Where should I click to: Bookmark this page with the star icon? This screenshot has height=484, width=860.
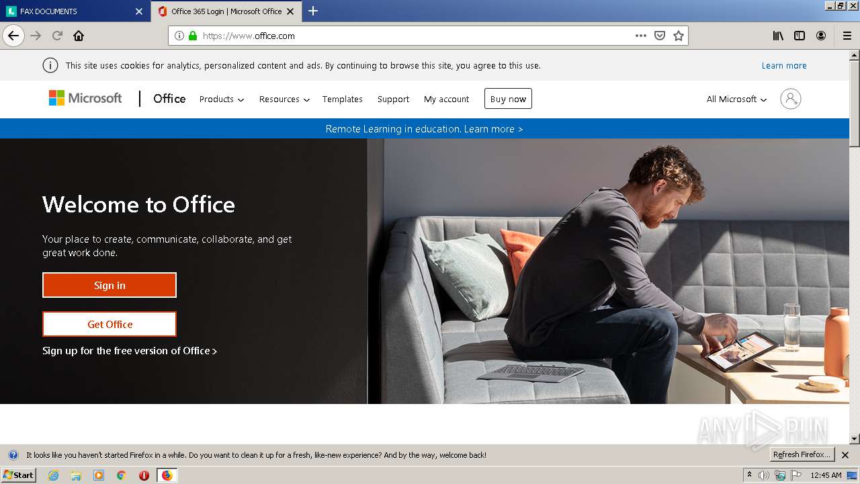pos(679,36)
